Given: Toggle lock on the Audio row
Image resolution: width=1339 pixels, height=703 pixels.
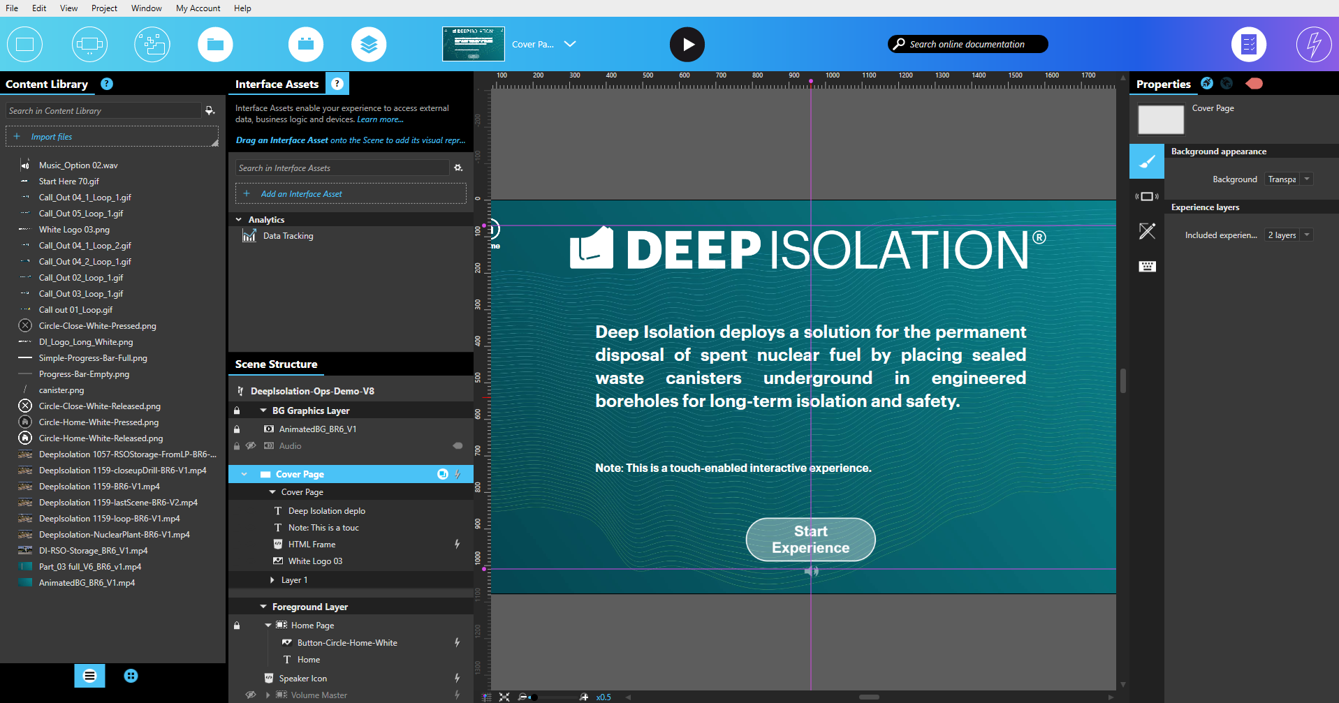Looking at the screenshot, I should tap(237, 445).
